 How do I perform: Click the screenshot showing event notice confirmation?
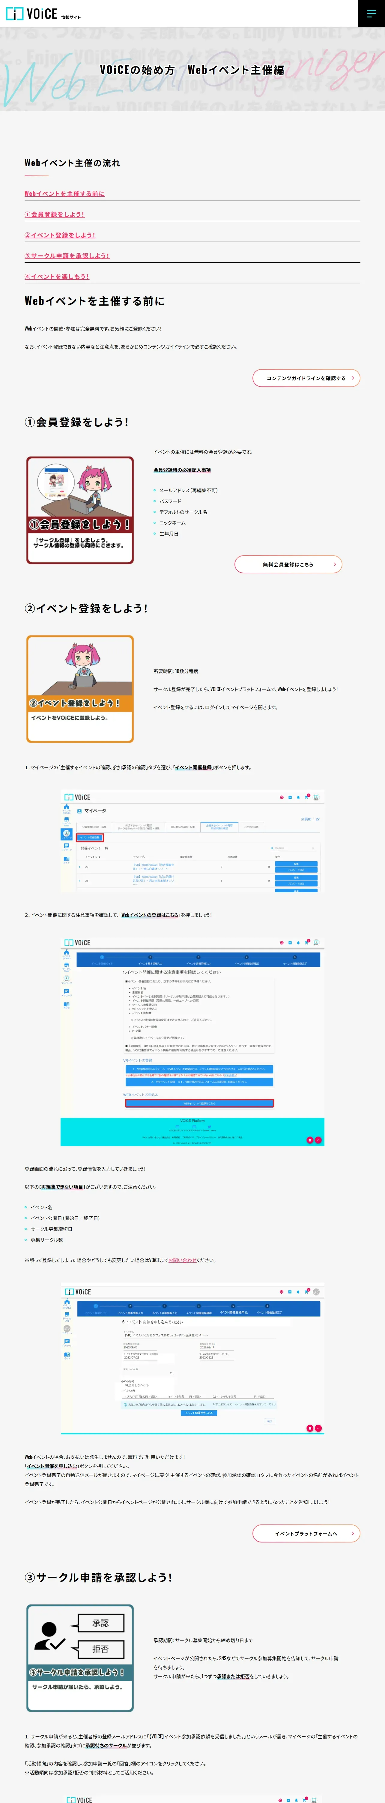coord(192,1041)
